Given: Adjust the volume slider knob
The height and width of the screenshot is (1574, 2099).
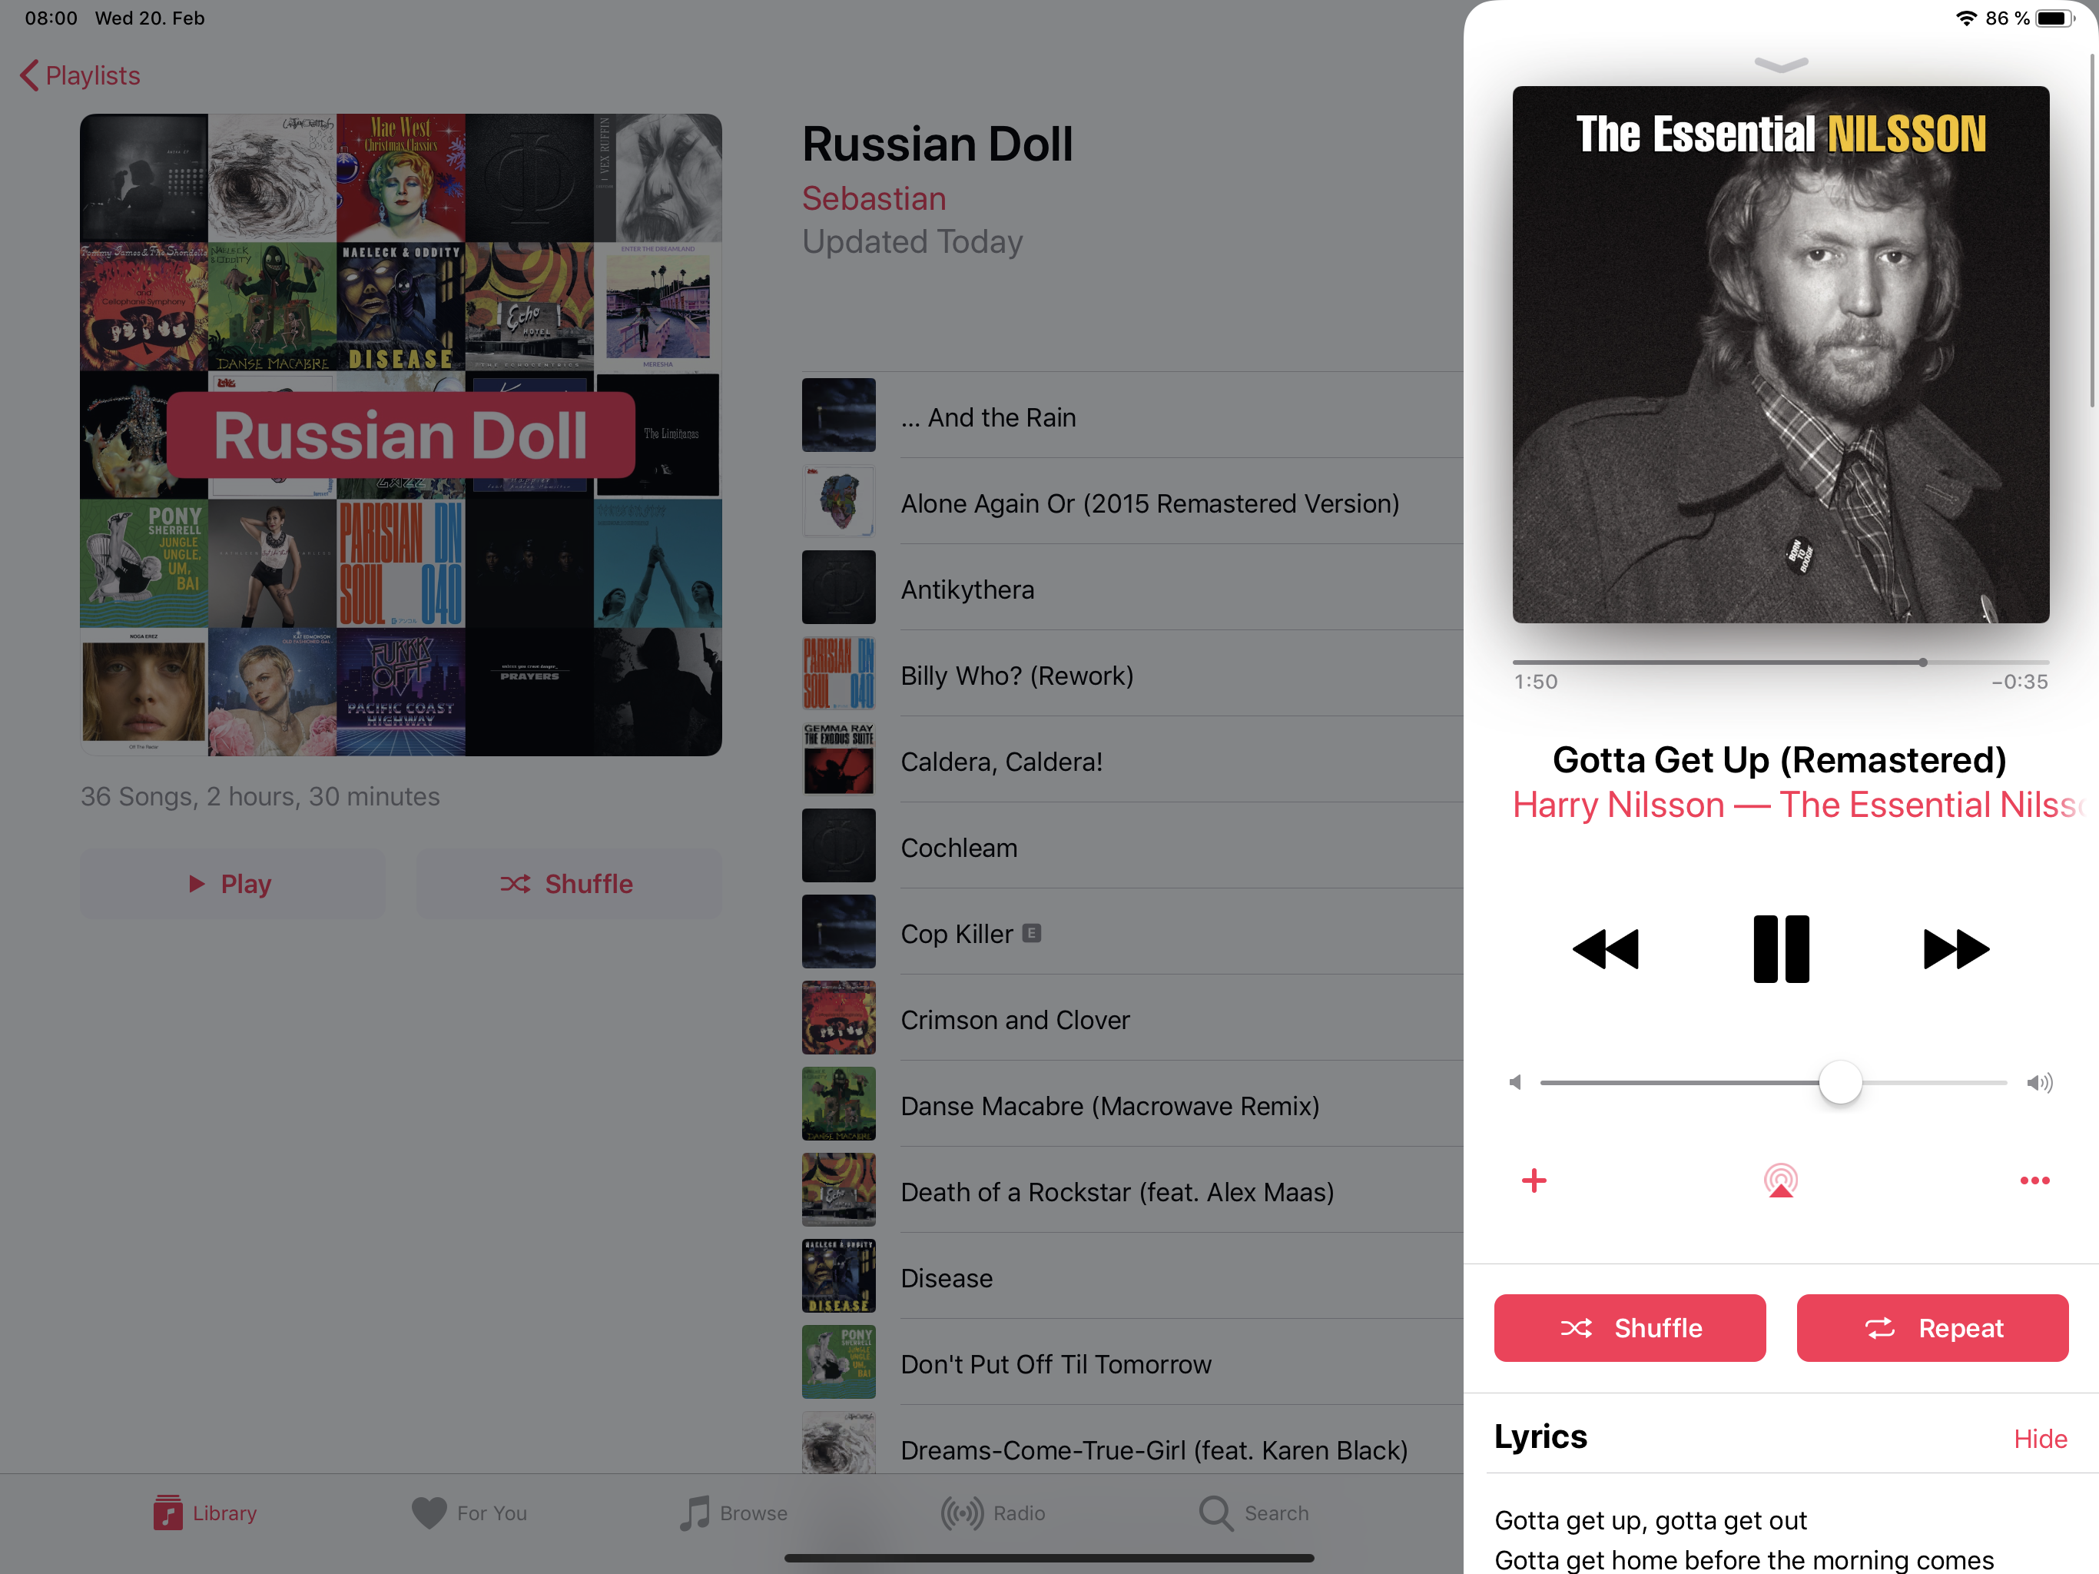Looking at the screenshot, I should click(x=1840, y=1082).
